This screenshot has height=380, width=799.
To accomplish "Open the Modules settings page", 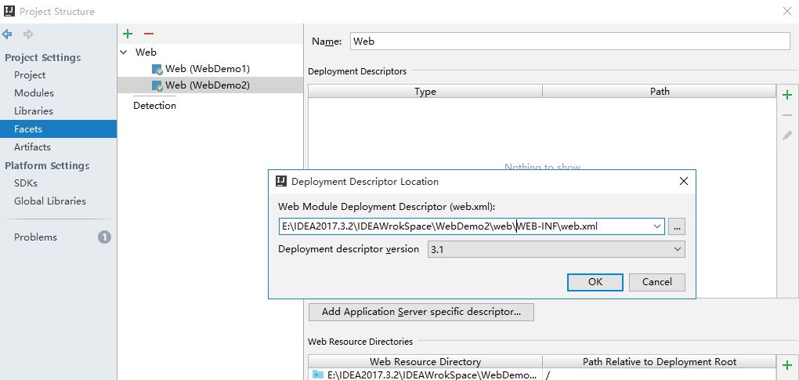I will click(x=34, y=93).
